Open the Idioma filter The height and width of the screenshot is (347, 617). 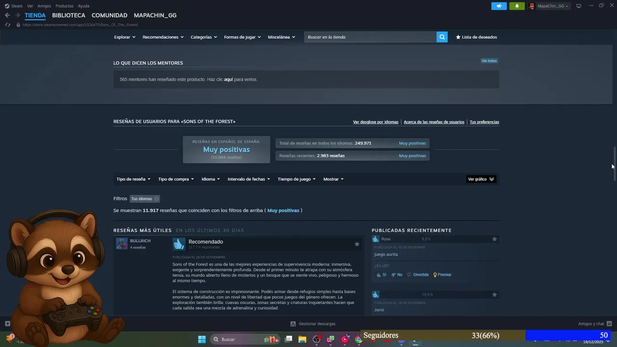(211, 179)
